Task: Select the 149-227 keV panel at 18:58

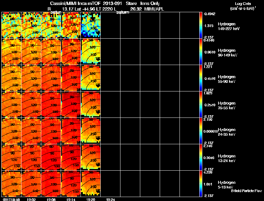Action: (x=11, y=25)
